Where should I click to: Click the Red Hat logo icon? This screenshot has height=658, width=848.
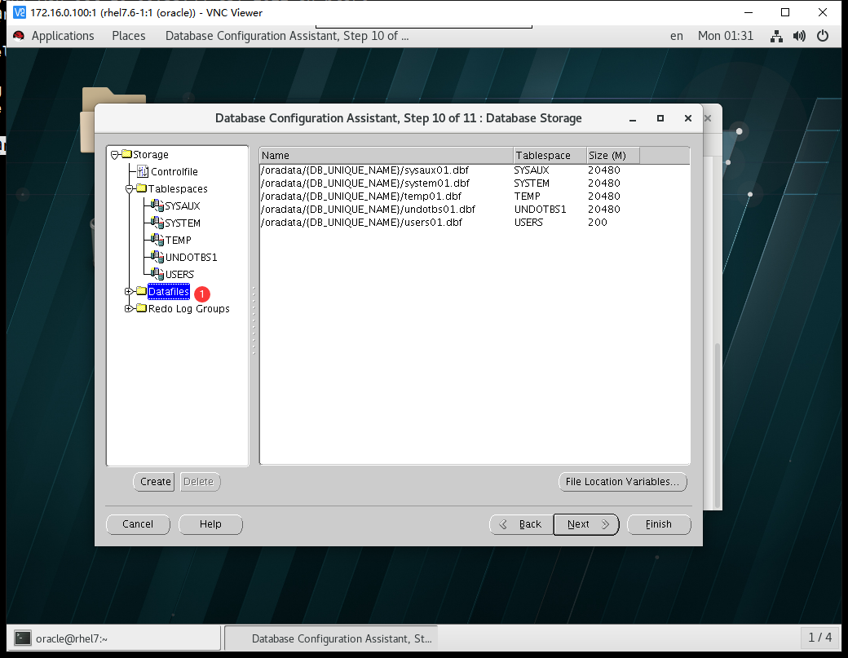[19, 36]
